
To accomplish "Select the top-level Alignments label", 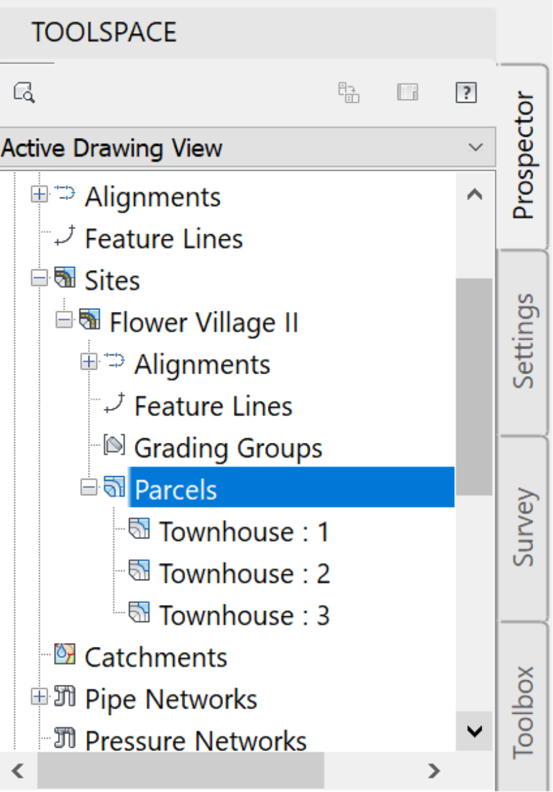I will tap(153, 197).
